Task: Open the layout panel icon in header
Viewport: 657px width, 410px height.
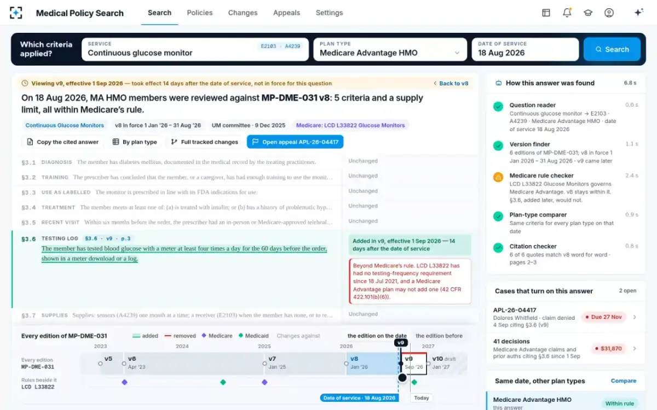Action: pos(546,13)
